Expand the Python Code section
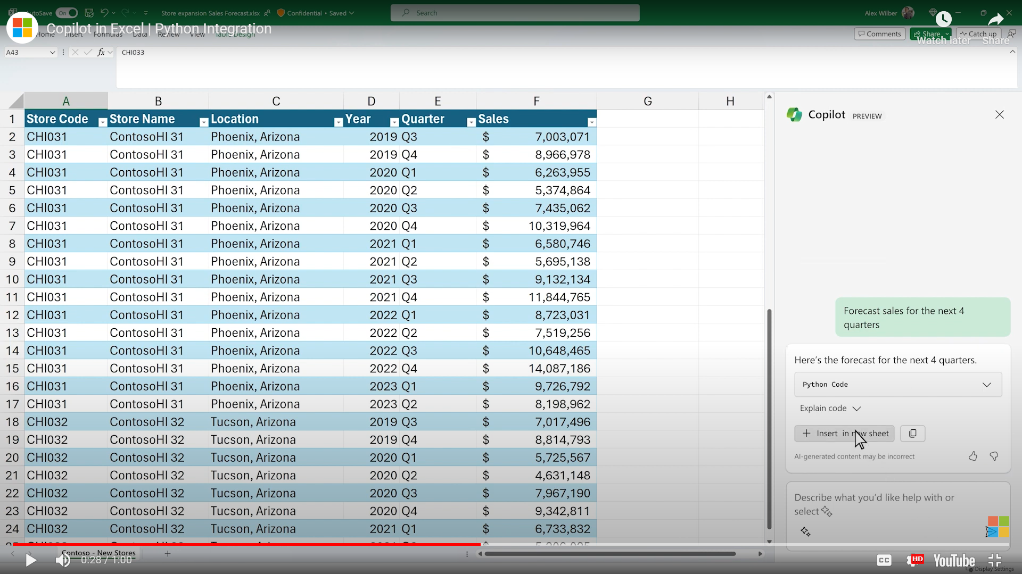The width and height of the screenshot is (1022, 574). (986, 385)
